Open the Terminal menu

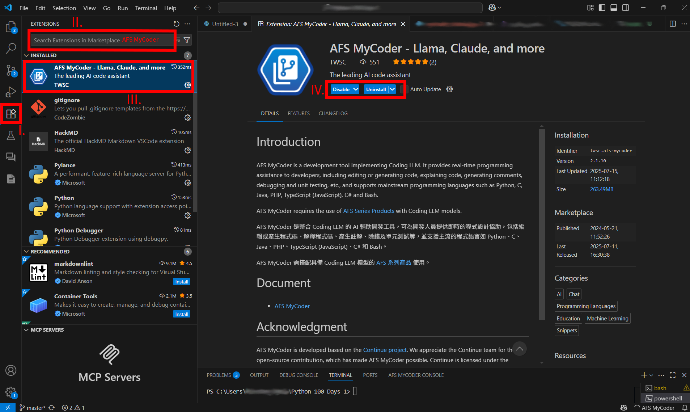click(146, 8)
